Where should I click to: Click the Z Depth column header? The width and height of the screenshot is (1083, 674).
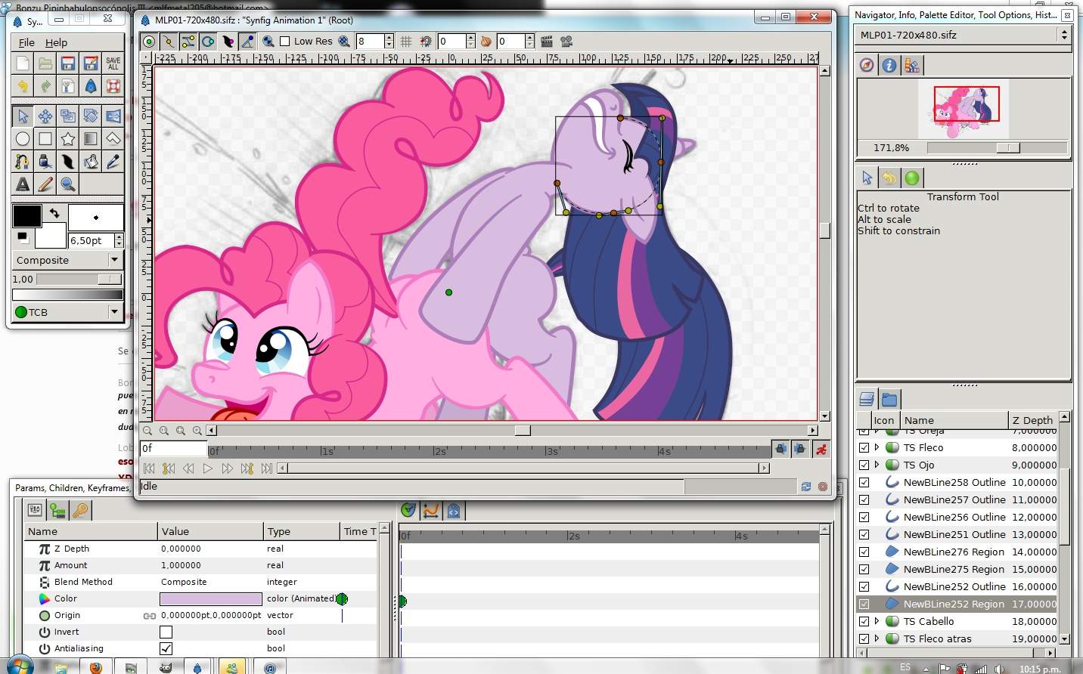pos(1033,420)
